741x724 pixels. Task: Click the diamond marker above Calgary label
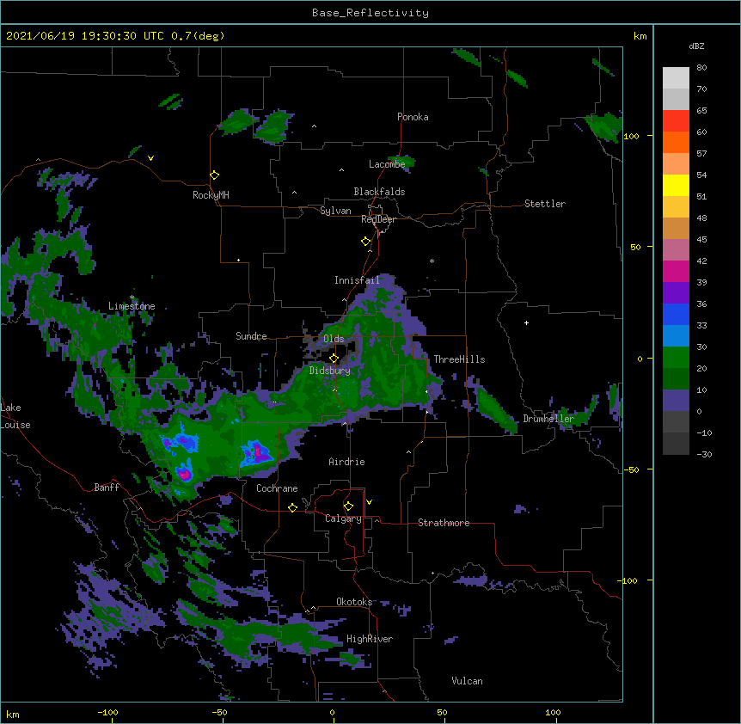pos(348,506)
